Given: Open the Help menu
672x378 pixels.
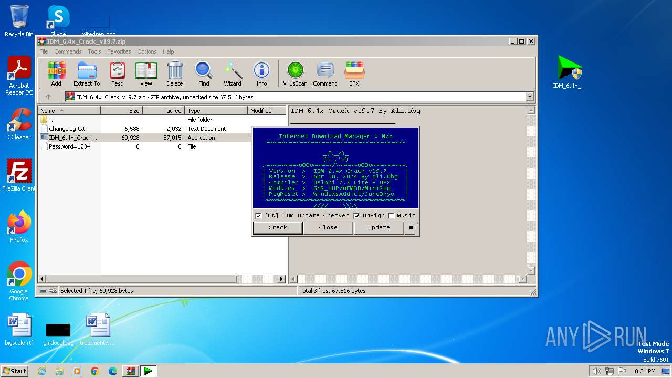Looking at the screenshot, I should (x=168, y=51).
